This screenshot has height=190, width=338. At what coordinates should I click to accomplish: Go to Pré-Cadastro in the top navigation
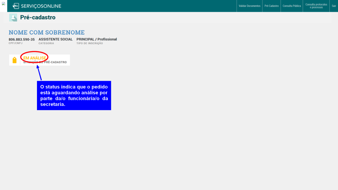click(272, 6)
